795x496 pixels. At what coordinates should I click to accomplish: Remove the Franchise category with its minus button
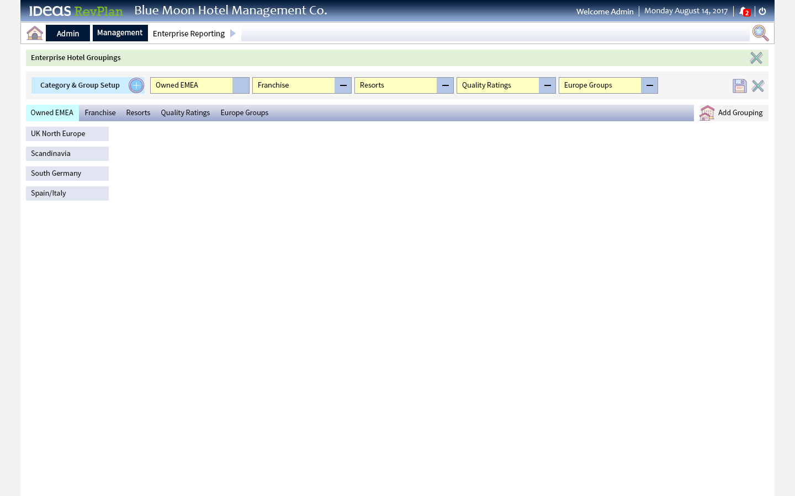coord(343,85)
